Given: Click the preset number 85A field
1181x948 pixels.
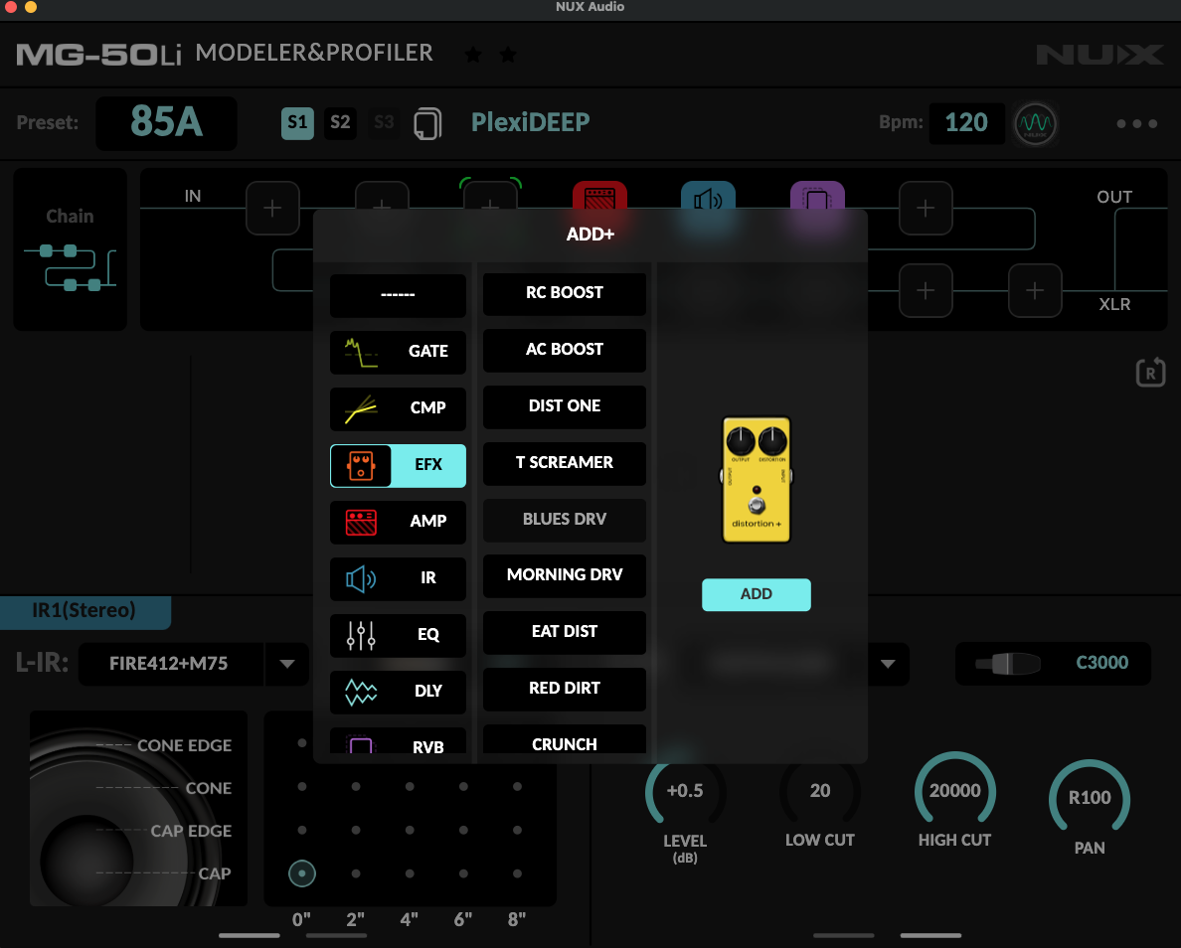Looking at the screenshot, I should [x=166, y=123].
